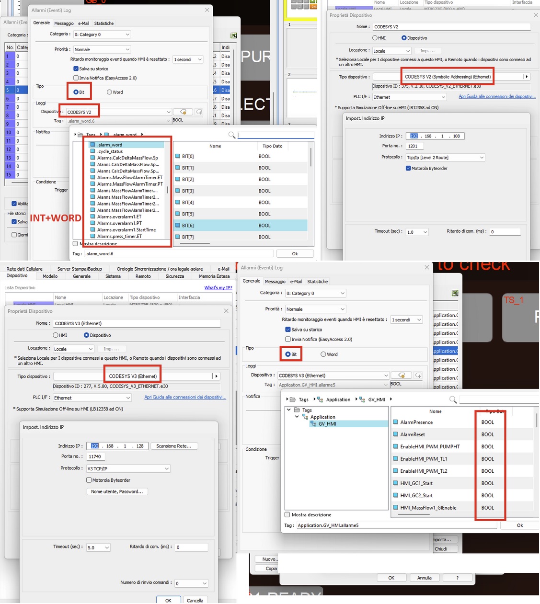Open the Numero di rinvio comandi dropdown
Screen dimensions: 540x604
click(x=191, y=583)
